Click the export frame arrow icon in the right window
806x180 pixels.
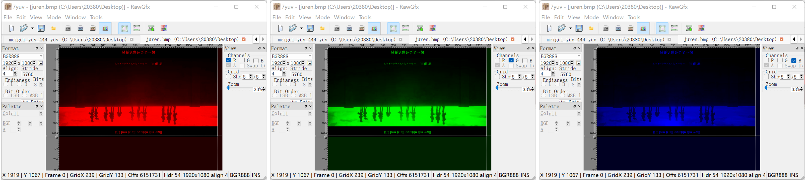coord(702,28)
